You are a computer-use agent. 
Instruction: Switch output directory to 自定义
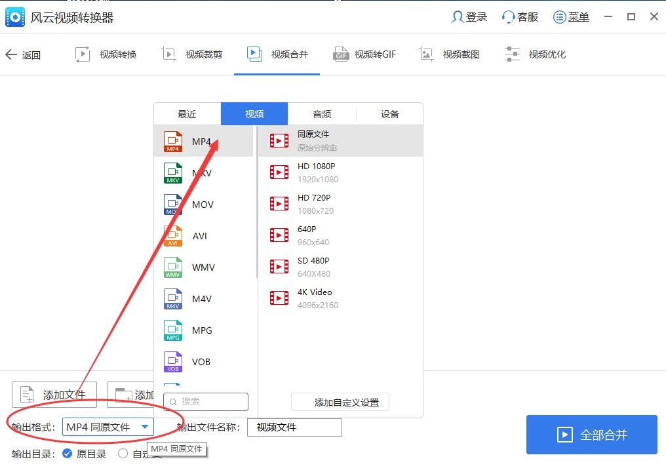(123, 453)
